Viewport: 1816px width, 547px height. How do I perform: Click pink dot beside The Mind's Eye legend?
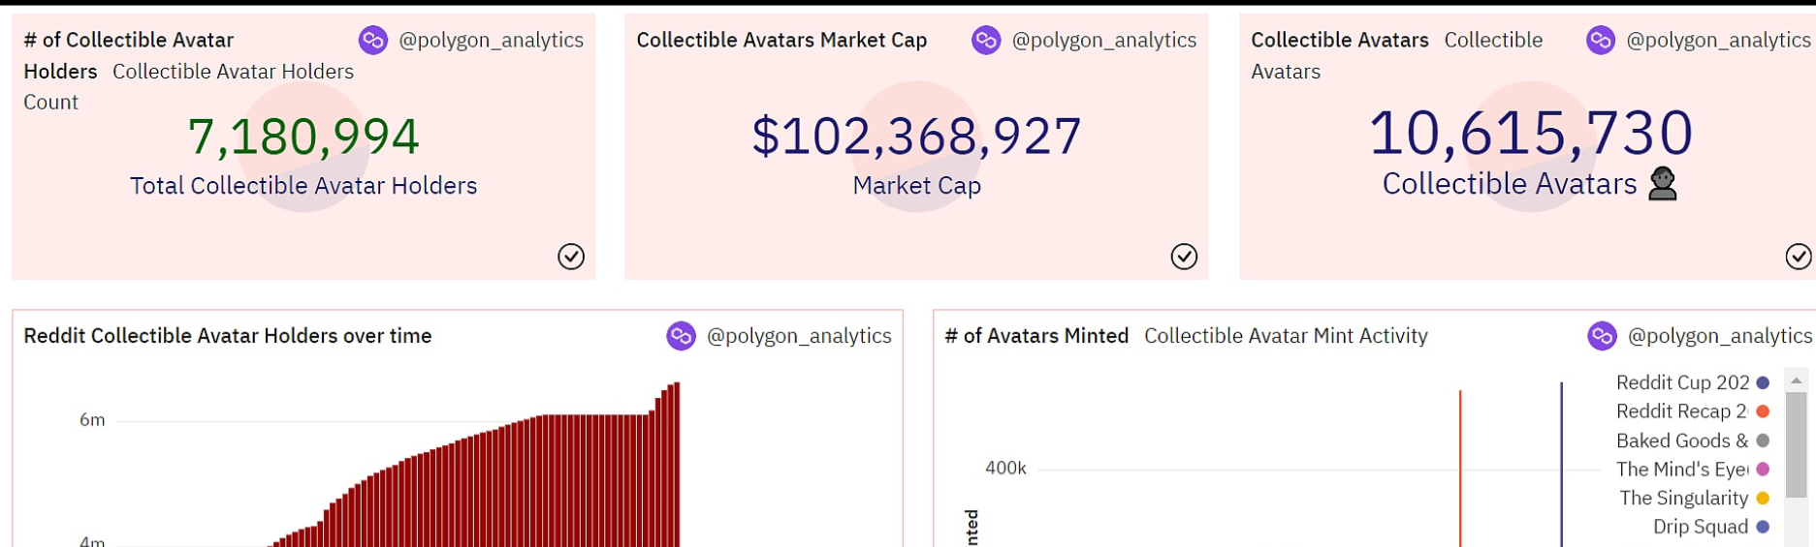pyautogui.click(x=1763, y=470)
